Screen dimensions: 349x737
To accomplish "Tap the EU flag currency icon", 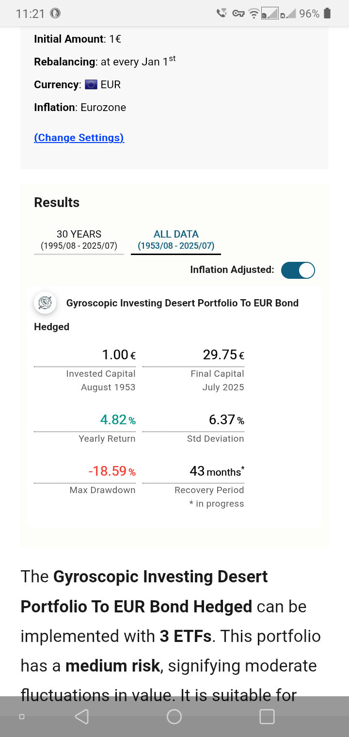I will [91, 85].
